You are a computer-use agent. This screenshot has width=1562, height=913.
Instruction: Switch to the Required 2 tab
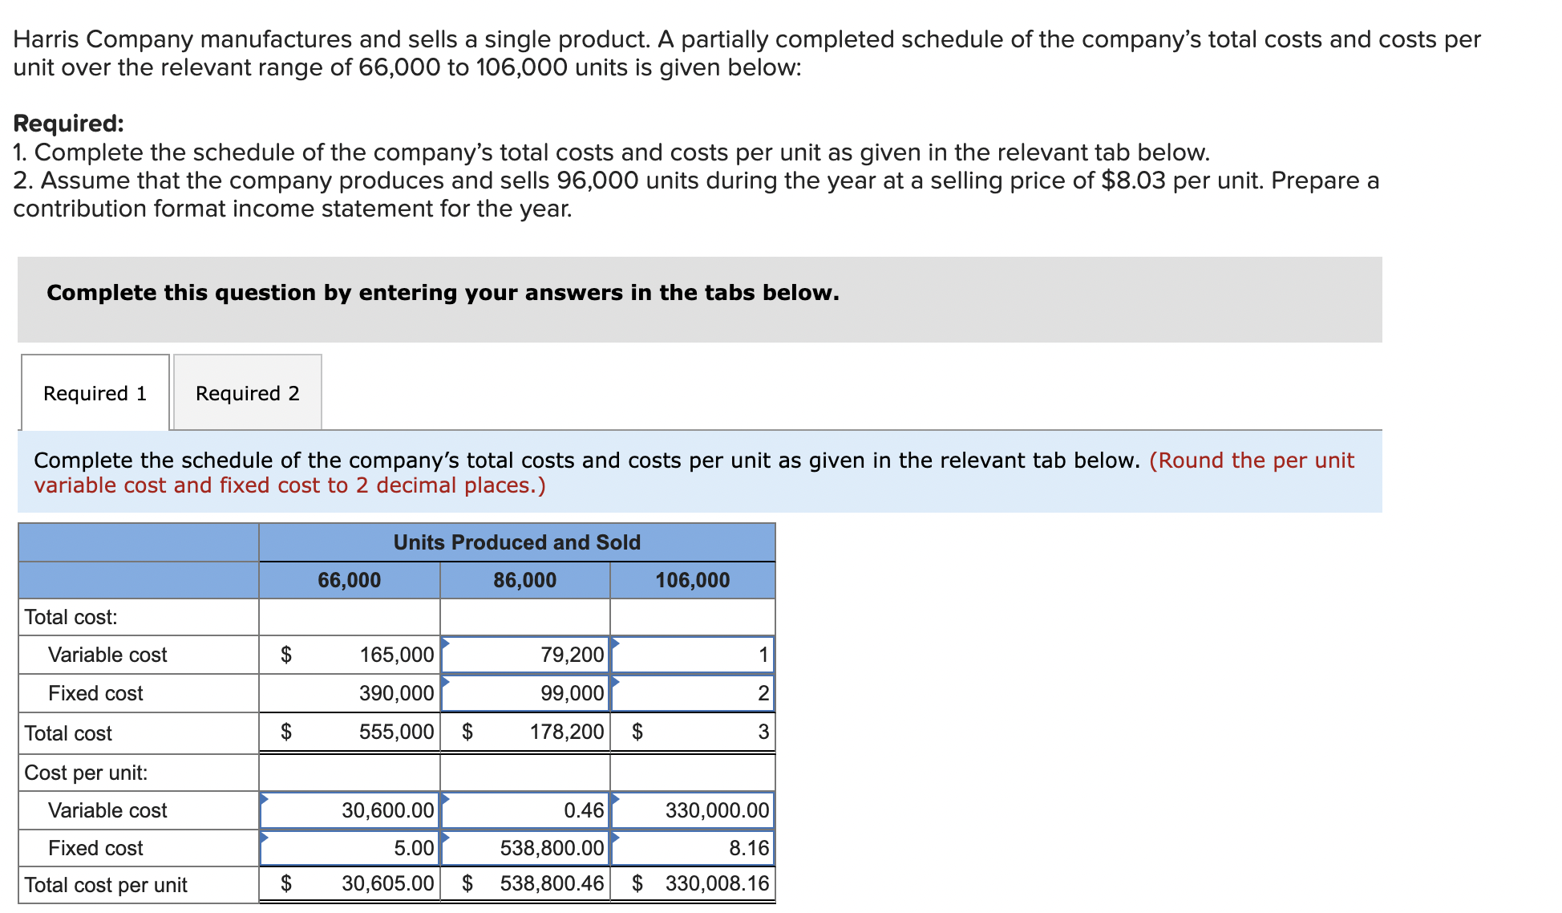[x=247, y=393]
